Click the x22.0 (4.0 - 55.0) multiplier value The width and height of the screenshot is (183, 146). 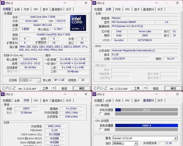[x=30, y=64]
